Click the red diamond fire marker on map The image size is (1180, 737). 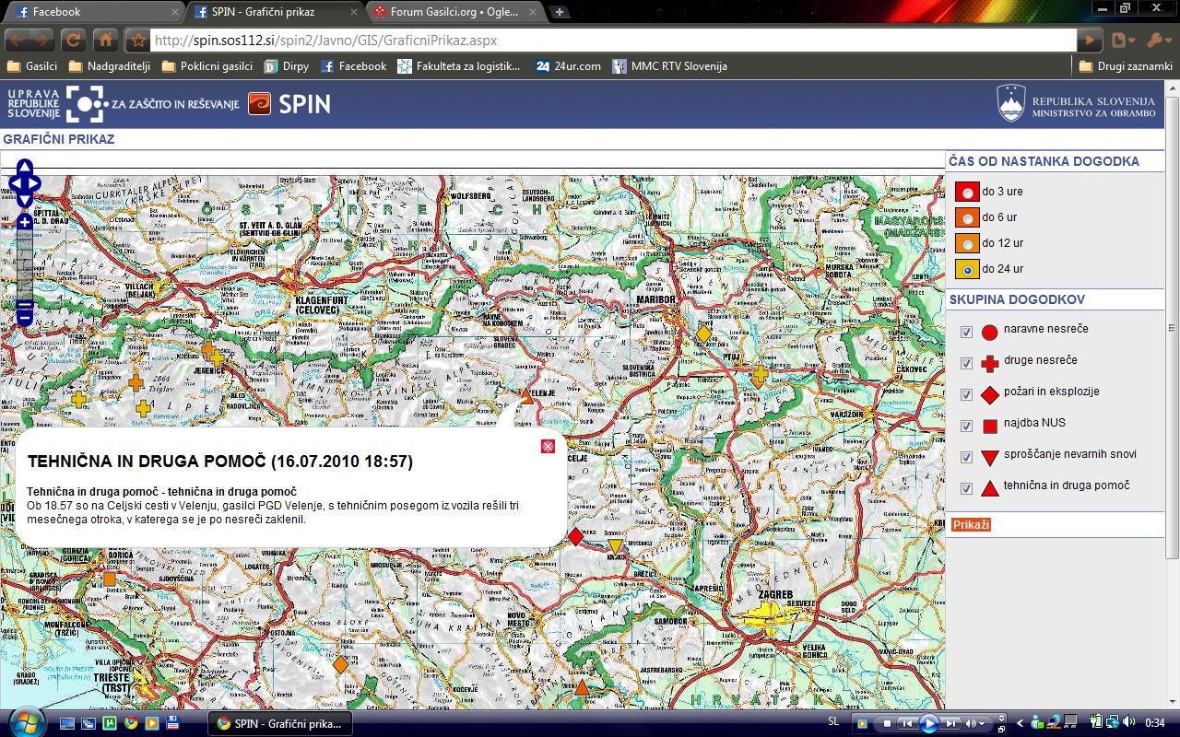click(x=576, y=536)
